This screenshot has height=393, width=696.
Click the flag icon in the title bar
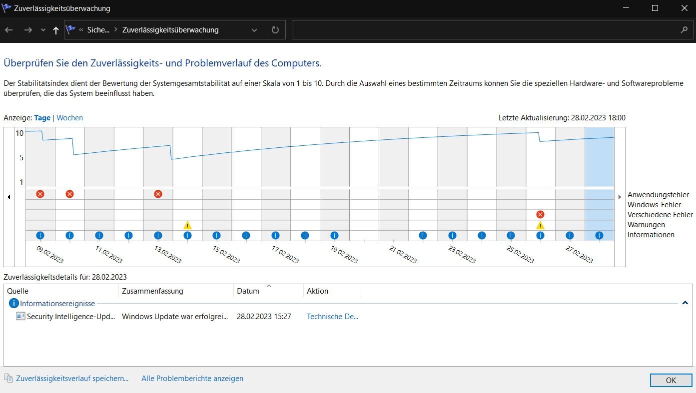tap(7, 8)
